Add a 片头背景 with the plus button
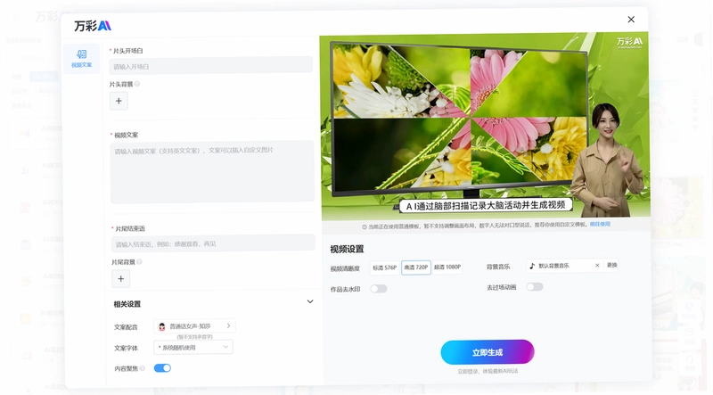 click(x=119, y=101)
